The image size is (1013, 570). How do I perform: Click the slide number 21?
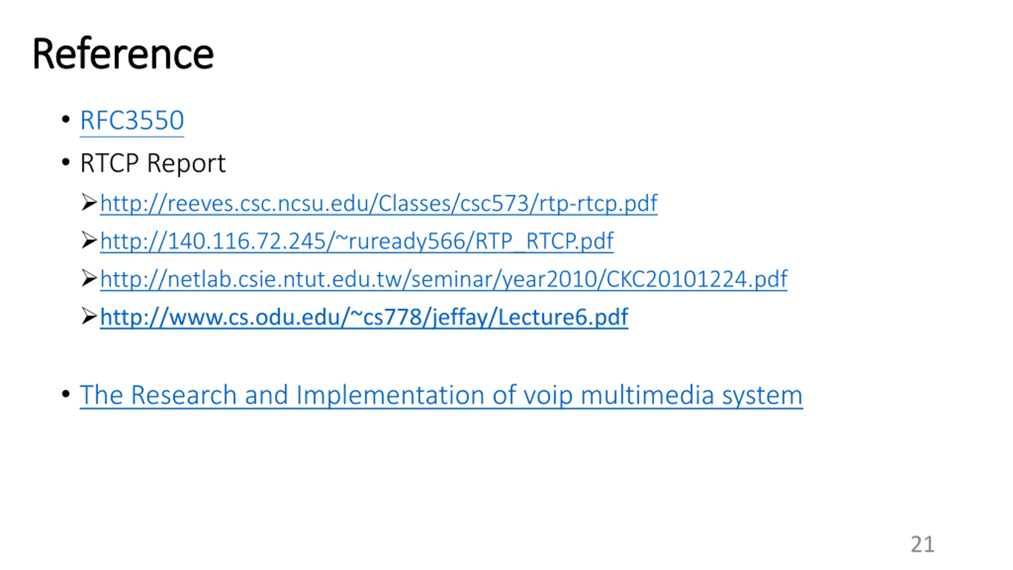(922, 544)
